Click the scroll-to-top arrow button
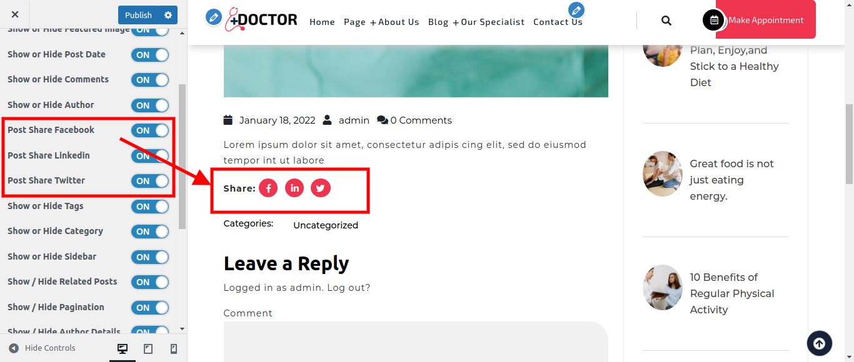 pyautogui.click(x=820, y=343)
